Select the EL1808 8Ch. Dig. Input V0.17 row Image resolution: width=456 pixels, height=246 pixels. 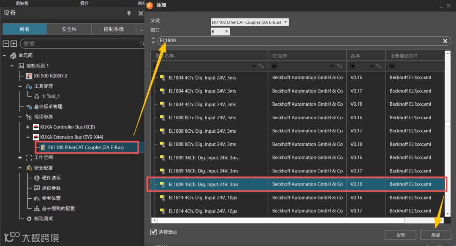(x=298, y=131)
